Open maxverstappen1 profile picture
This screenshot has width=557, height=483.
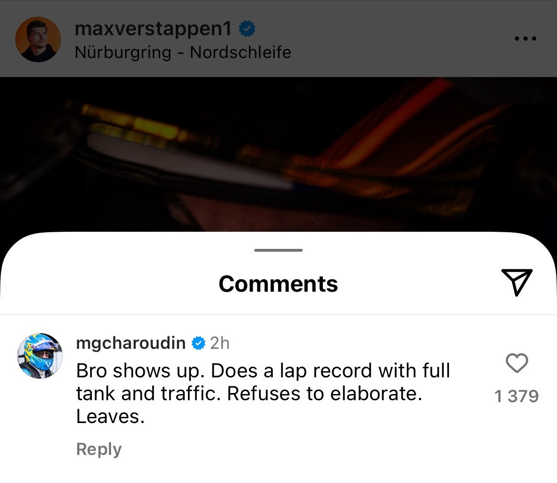(38, 39)
